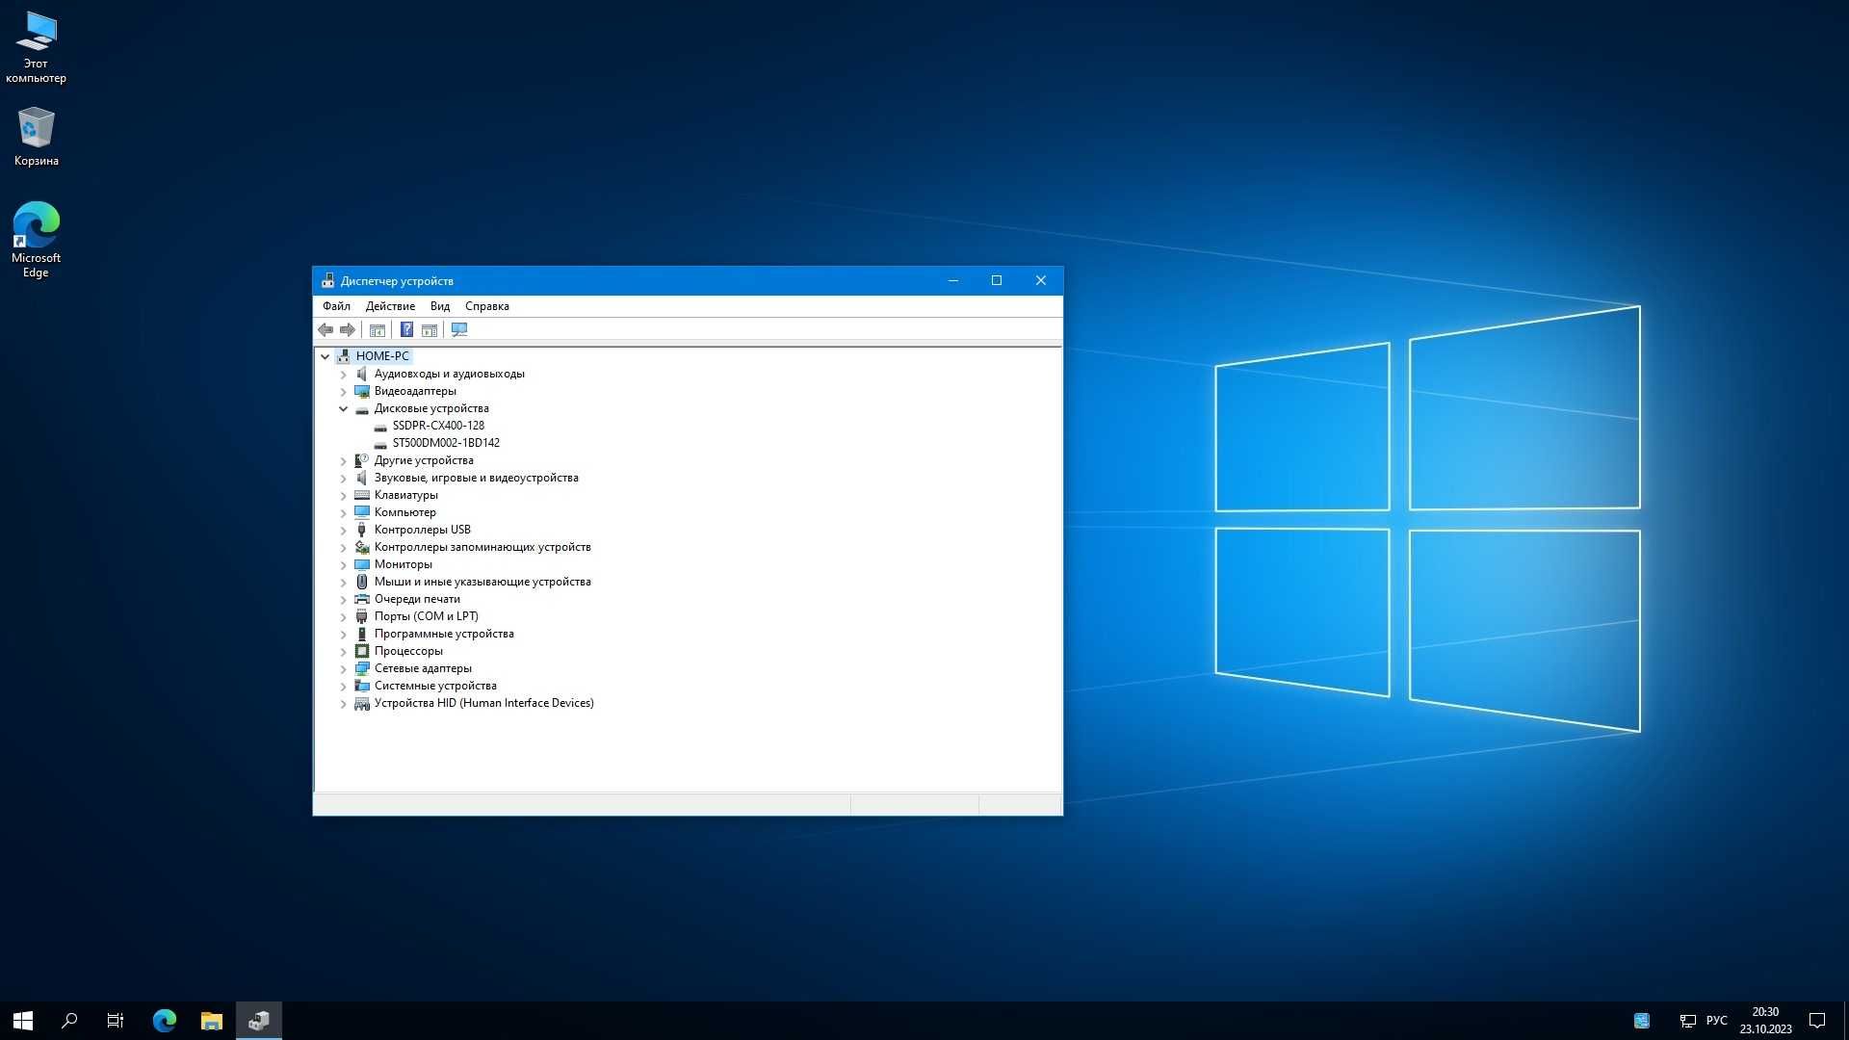
Task: Maximize the Диспетчер устройств window
Action: tap(997, 281)
